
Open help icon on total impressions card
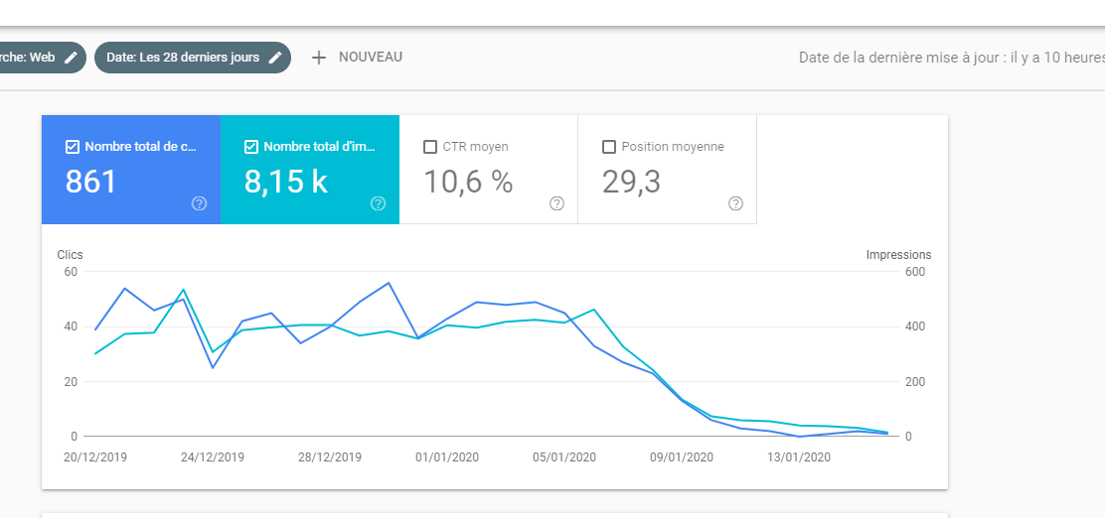click(x=379, y=203)
